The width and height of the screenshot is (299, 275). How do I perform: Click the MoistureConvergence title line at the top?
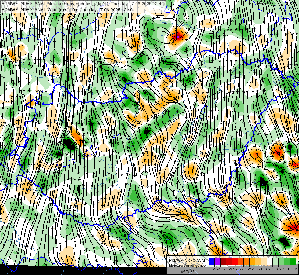[82, 4]
